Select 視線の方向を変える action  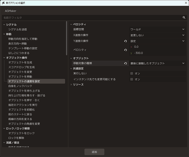[x=20, y=119]
